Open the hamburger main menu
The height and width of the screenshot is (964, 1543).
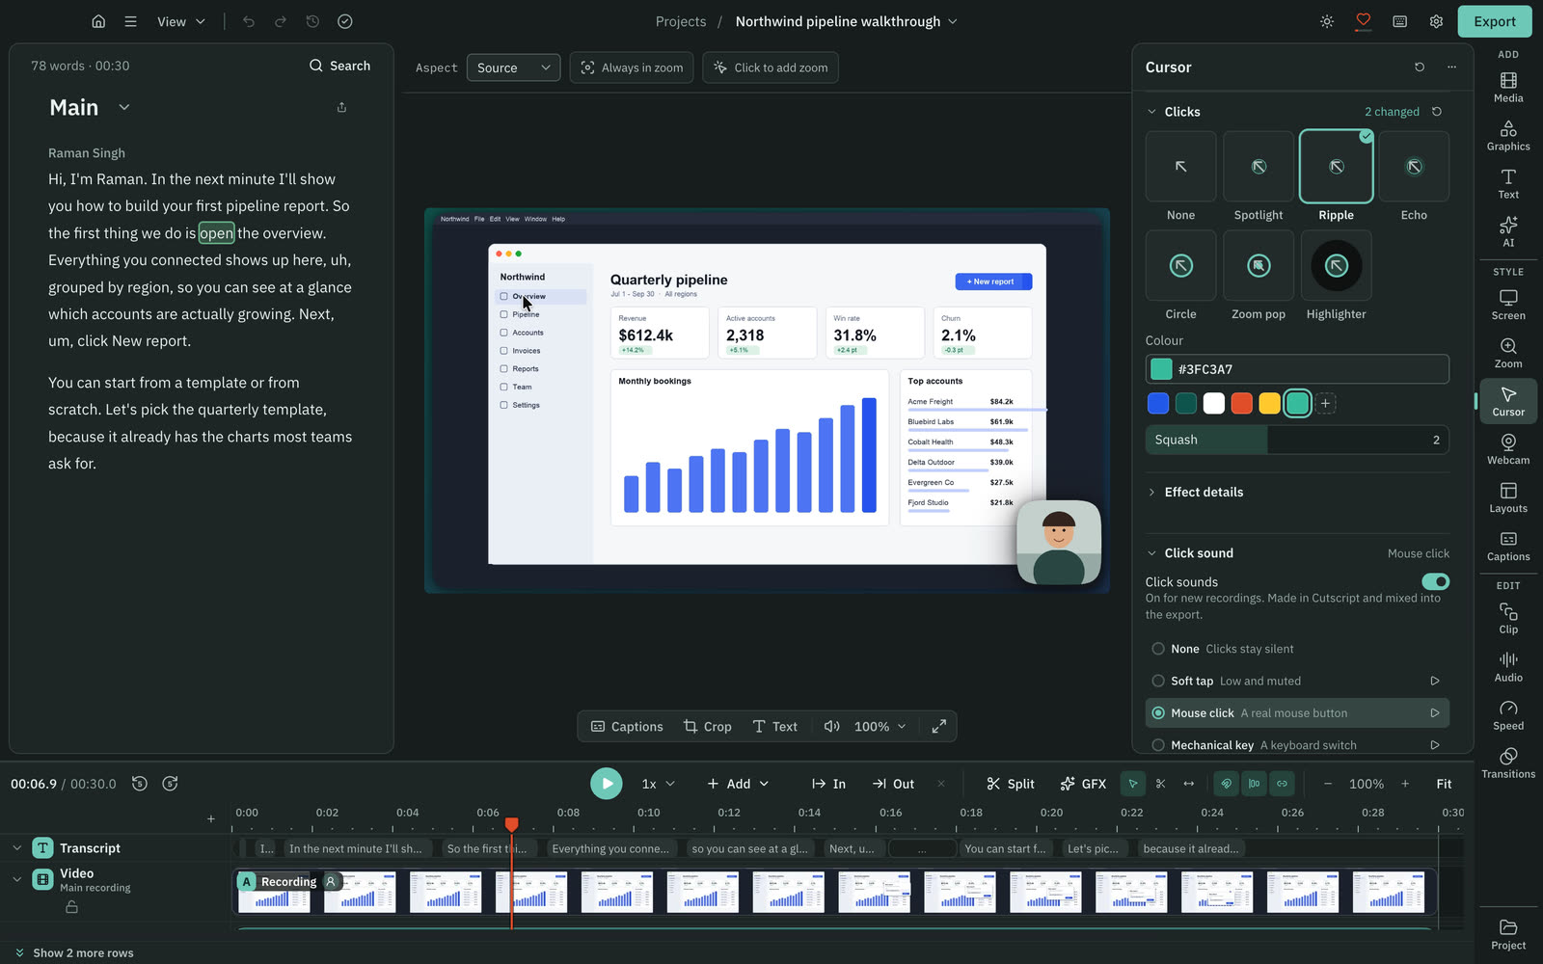point(130,21)
